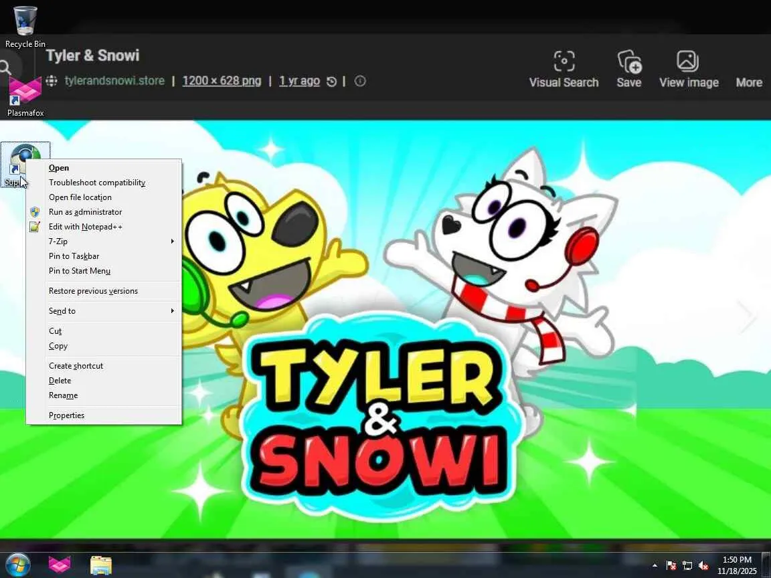The width and height of the screenshot is (771, 578).
Task: Click the search magnifier icon
Action: tap(5, 68)
